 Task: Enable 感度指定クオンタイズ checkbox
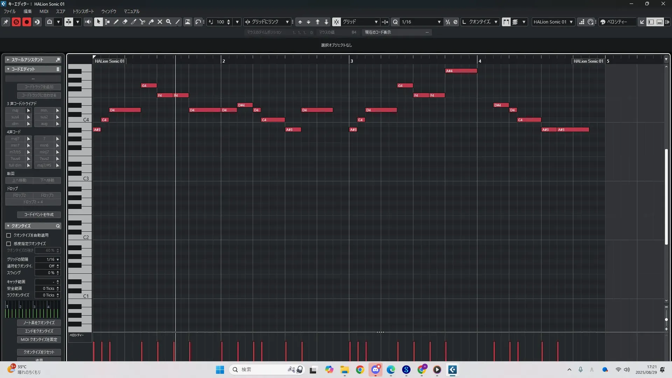(9, 244)
